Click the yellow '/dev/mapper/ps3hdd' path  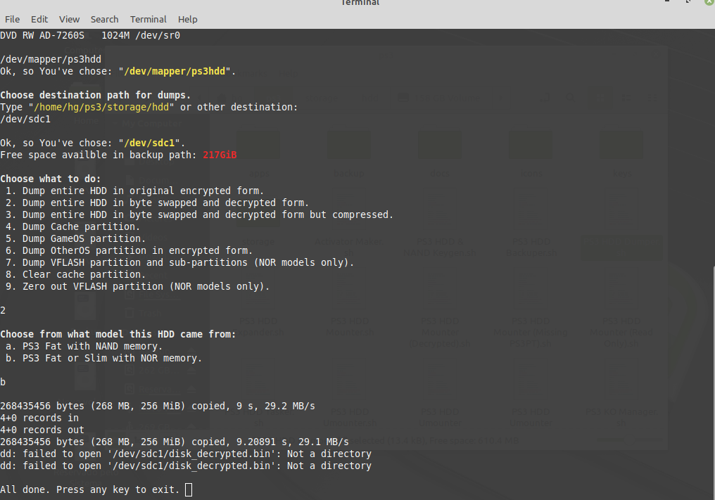click(175, 71)
